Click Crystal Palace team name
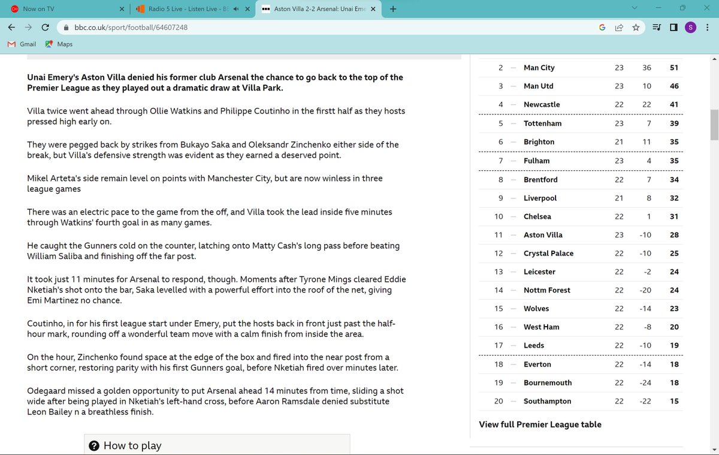 point(549,254)
